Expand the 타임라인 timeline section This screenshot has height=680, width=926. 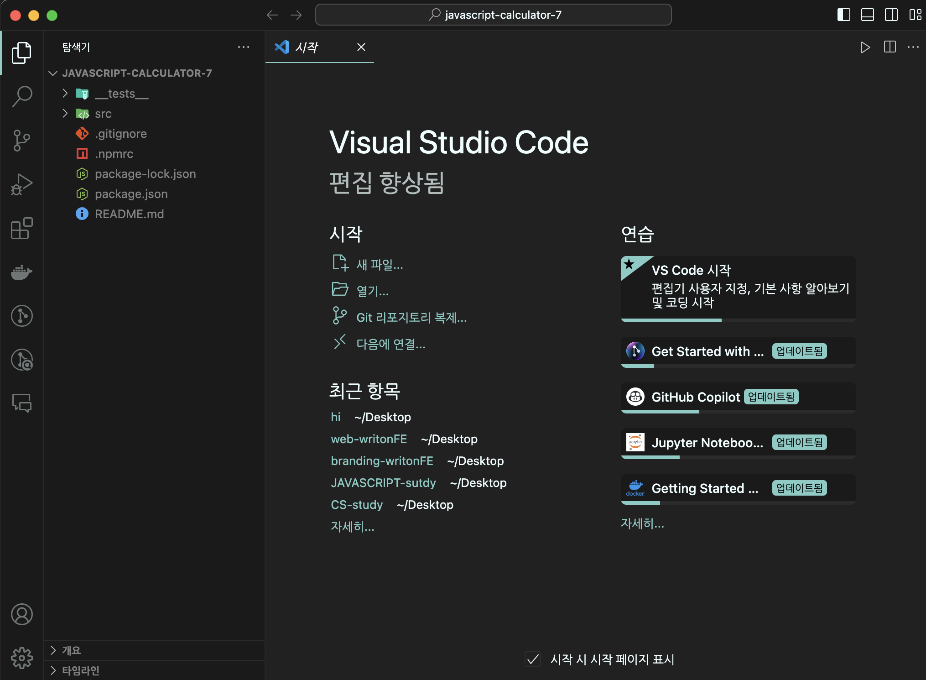point(155,670)
